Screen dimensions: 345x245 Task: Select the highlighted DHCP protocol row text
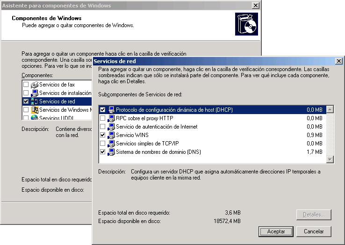[x=174, y=109]
